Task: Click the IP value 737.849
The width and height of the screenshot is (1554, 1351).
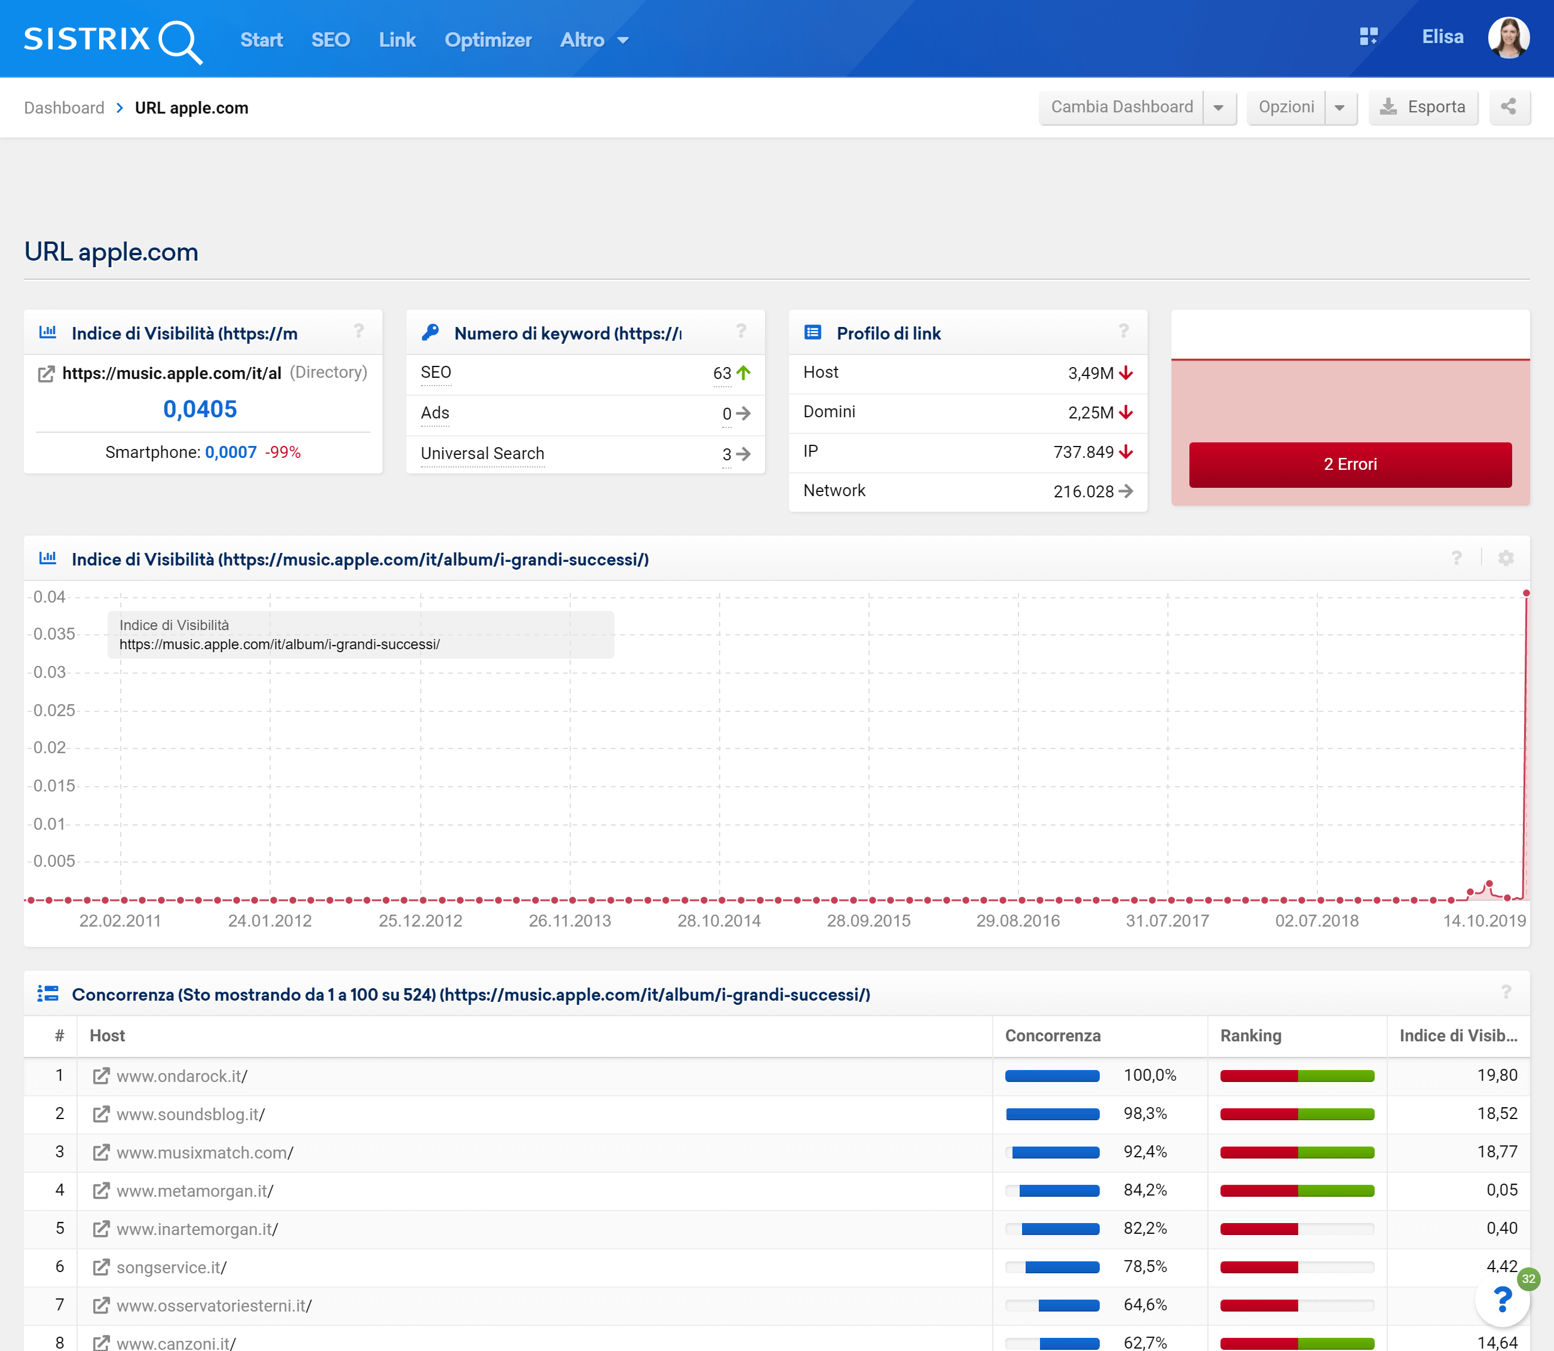Action: [1083, 451]
